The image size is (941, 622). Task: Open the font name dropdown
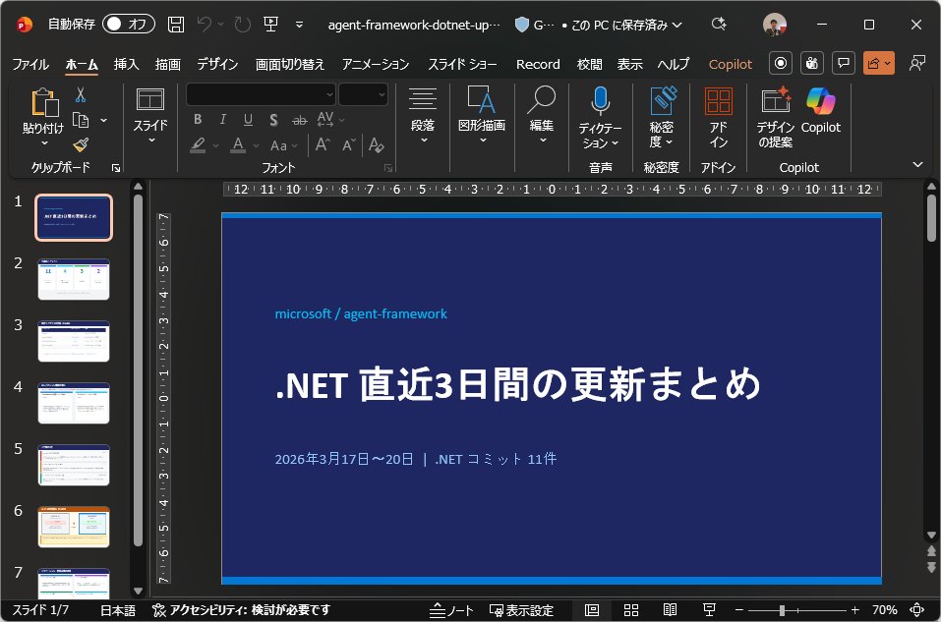(329, 93)
